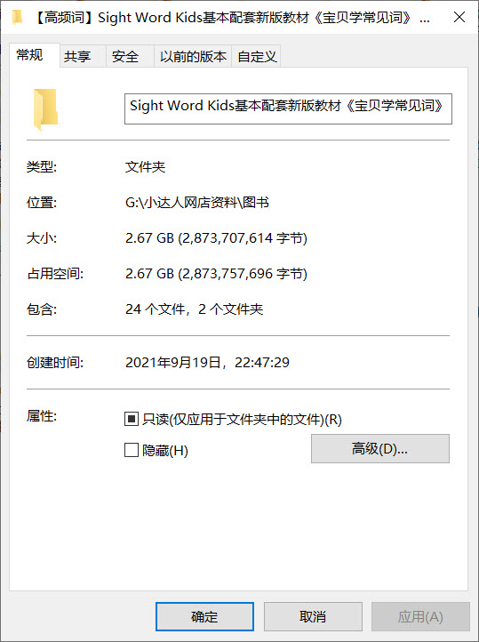Viewport: 479px width, 642px height.
Task: Select the location text G:\小达人网店资料\图书
Action: [x=196, y=202]
